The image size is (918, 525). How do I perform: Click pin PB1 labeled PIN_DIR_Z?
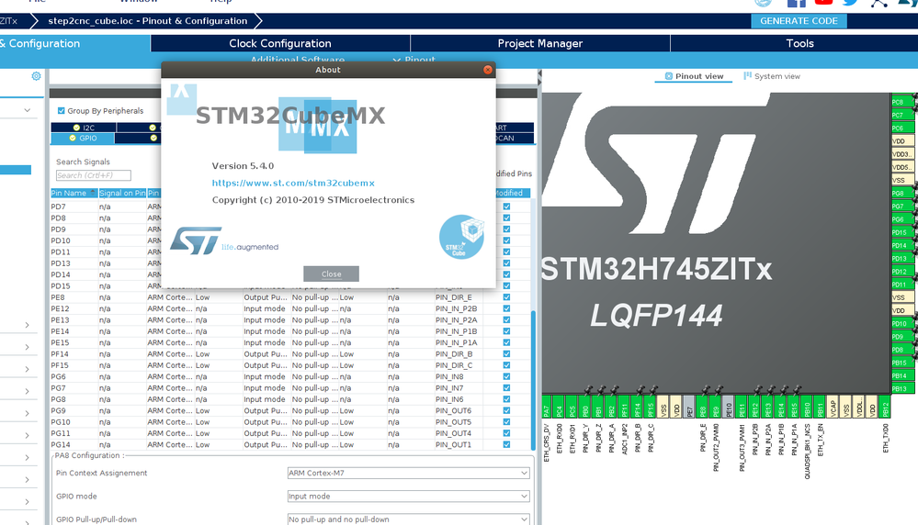coord(597,407)
